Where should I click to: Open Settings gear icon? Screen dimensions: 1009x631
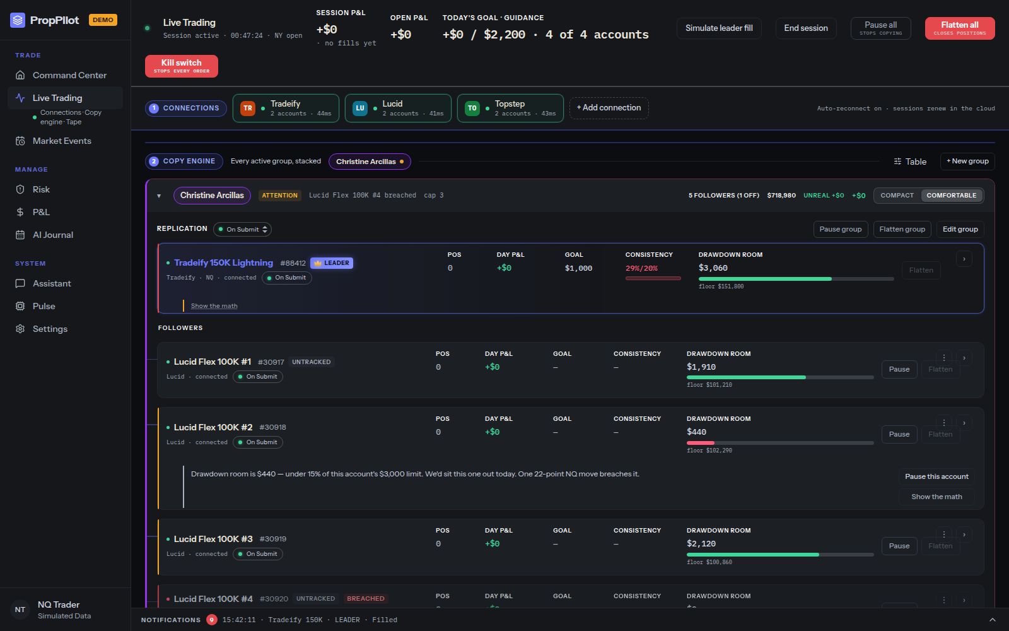click(x=20, y=329)
